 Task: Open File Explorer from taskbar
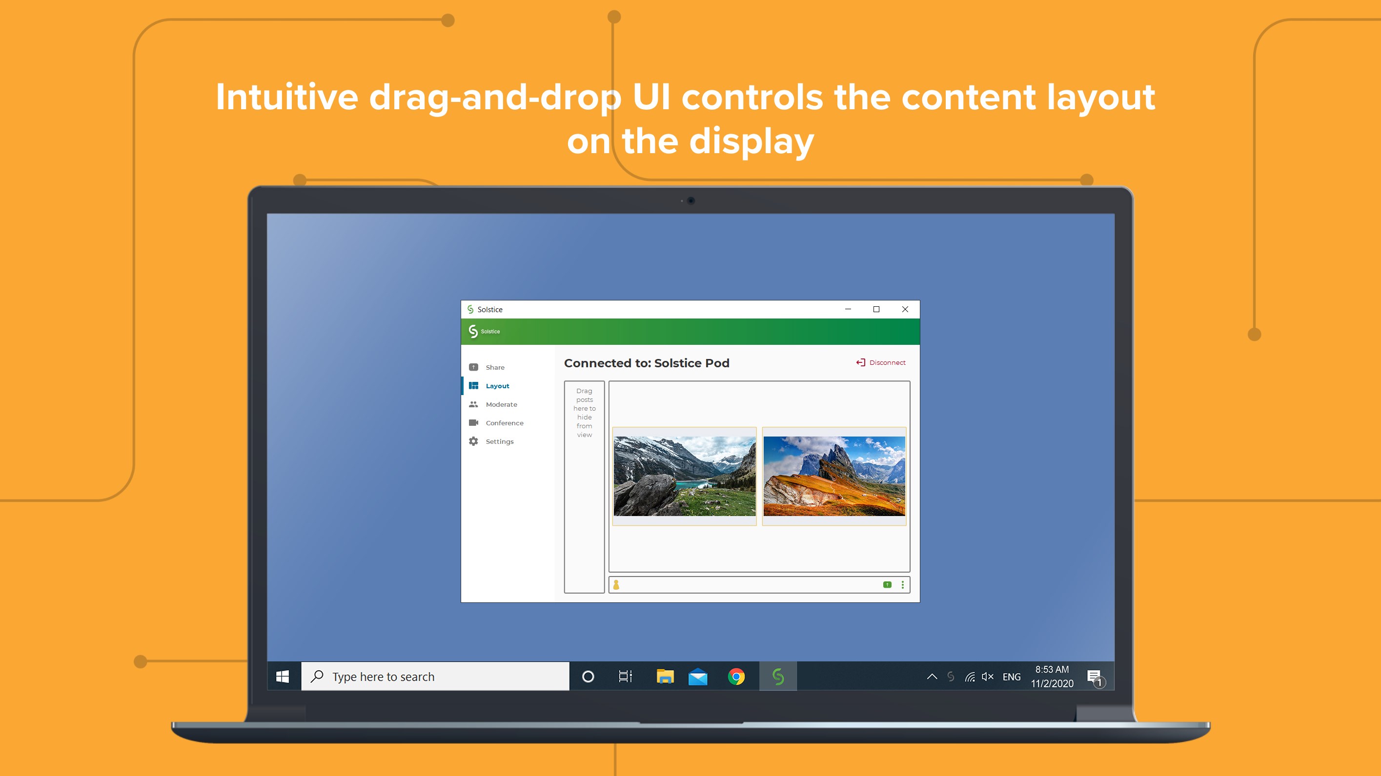pos(665,677)
